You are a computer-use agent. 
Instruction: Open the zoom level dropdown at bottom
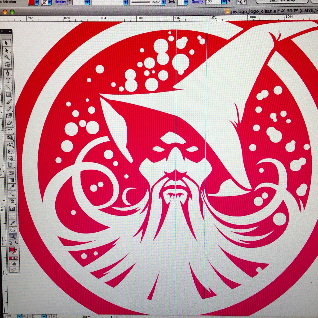(20, 316)
